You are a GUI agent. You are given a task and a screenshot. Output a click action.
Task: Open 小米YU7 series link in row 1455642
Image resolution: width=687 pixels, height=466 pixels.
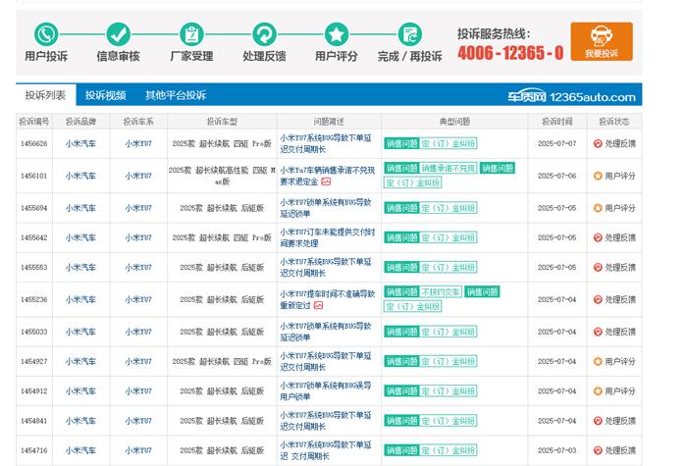click(138, 237)
